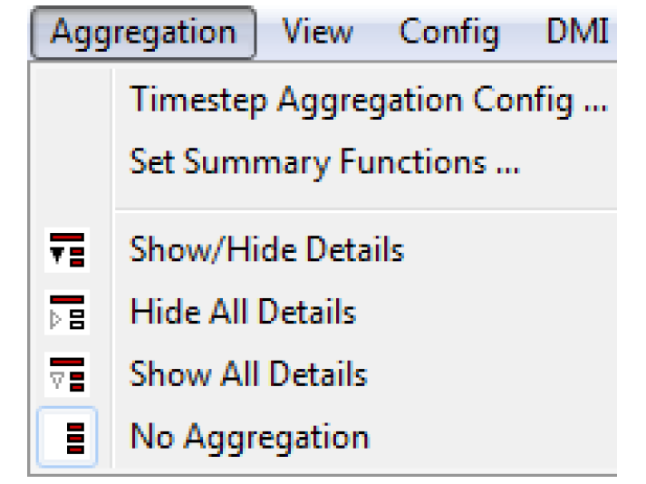Click empty row area right of Hide All Details
The width and height of the screenshot is (646, 484).
[x=487, y=312]
